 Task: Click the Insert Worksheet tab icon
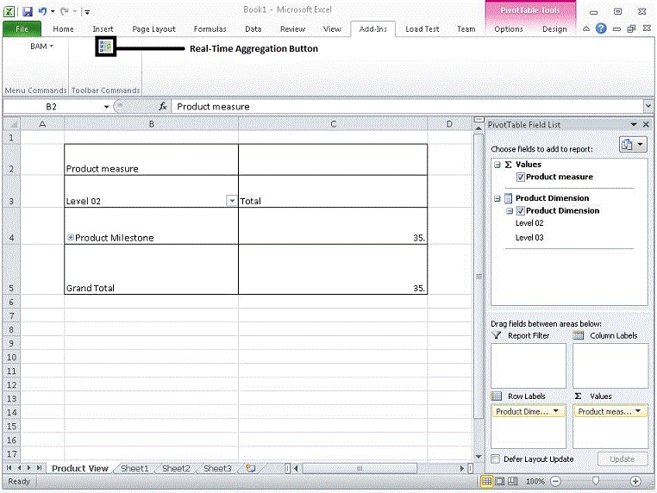[251, 468]
